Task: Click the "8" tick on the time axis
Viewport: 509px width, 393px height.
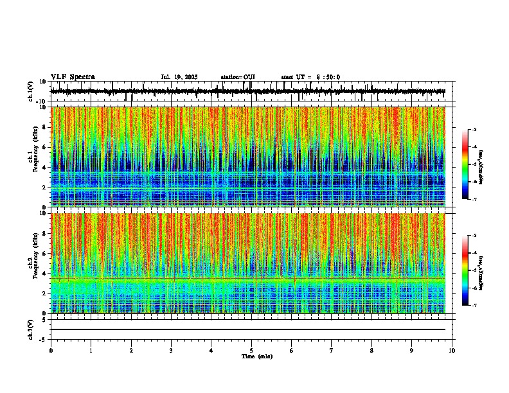Action: click(x=371, y=351)
